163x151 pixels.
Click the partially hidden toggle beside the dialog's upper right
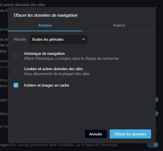click(x=157, y=100)
